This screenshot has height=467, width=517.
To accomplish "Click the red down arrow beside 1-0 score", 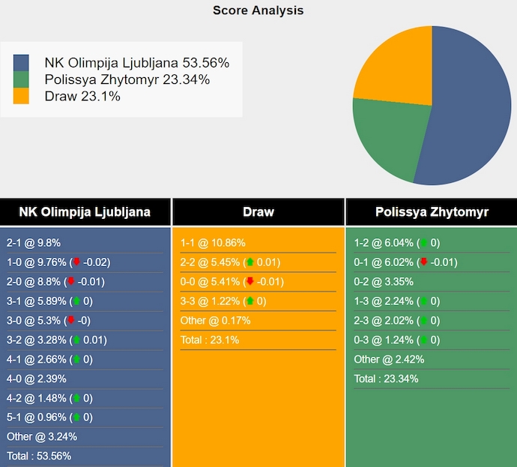I will click(76, 262).
